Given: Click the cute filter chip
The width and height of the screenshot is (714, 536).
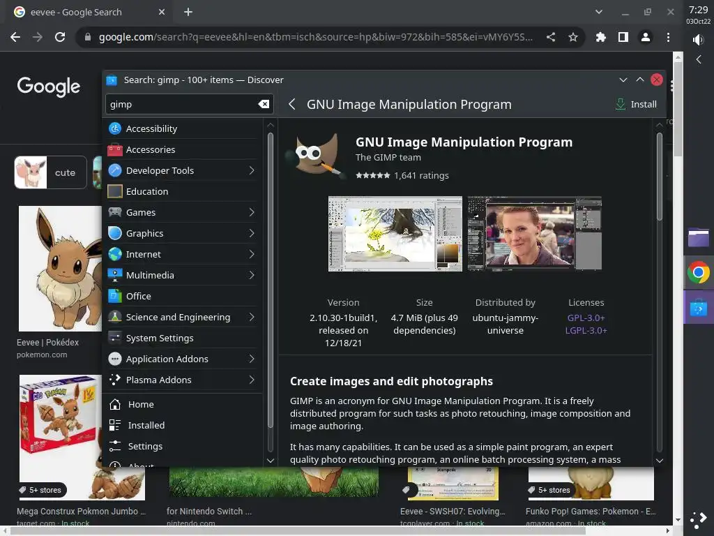Looking at the screenshot, I should (x=50, y=172).
